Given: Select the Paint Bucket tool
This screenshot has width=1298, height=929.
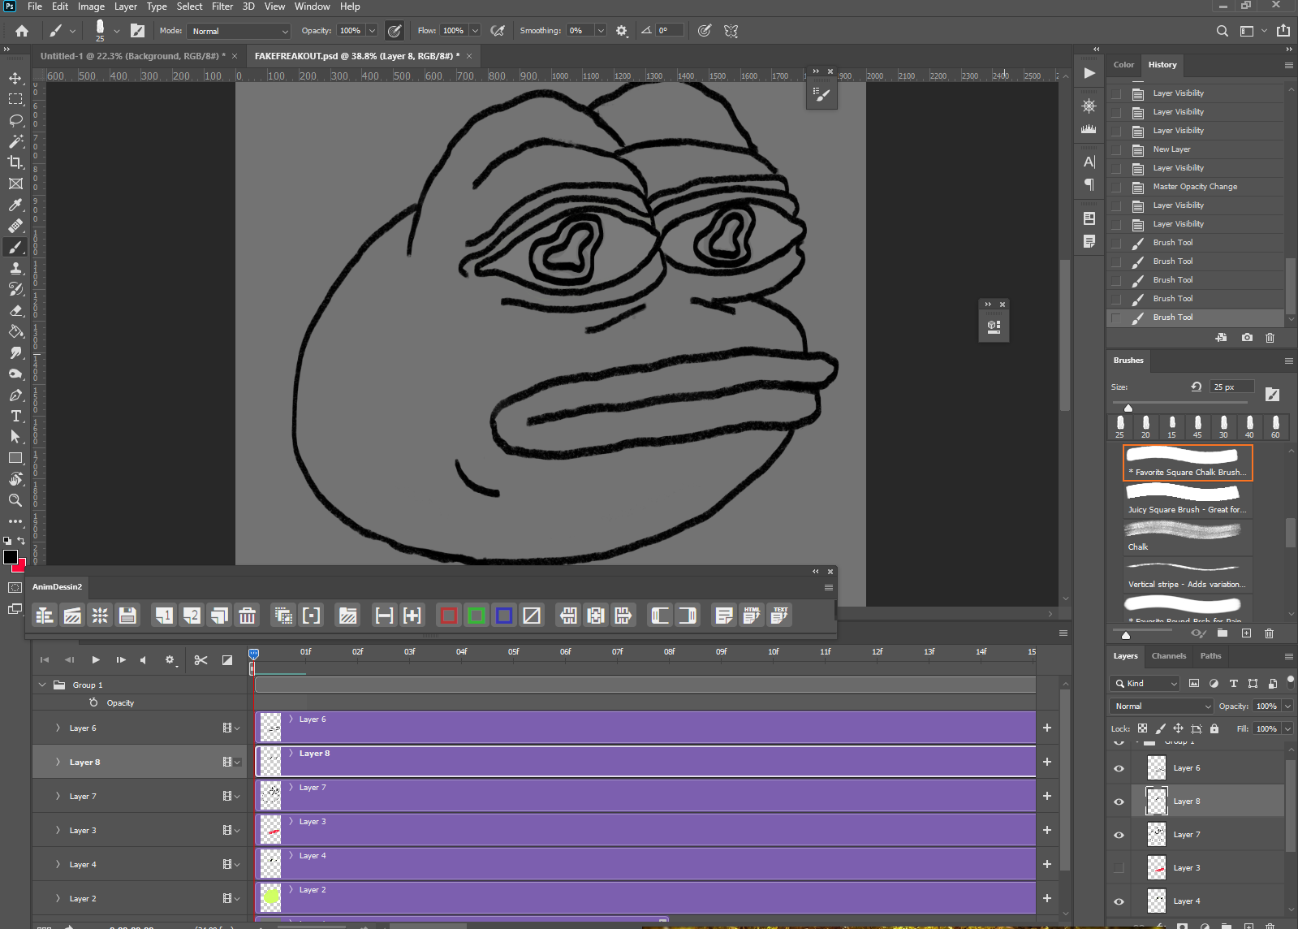Looking at the screenshot, I should [15, 331].
